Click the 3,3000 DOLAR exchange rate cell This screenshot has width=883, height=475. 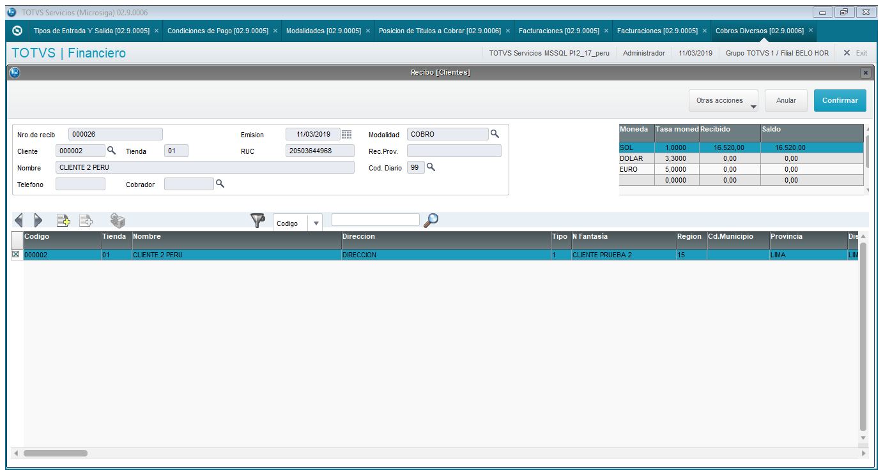click(x=677, y=158)
